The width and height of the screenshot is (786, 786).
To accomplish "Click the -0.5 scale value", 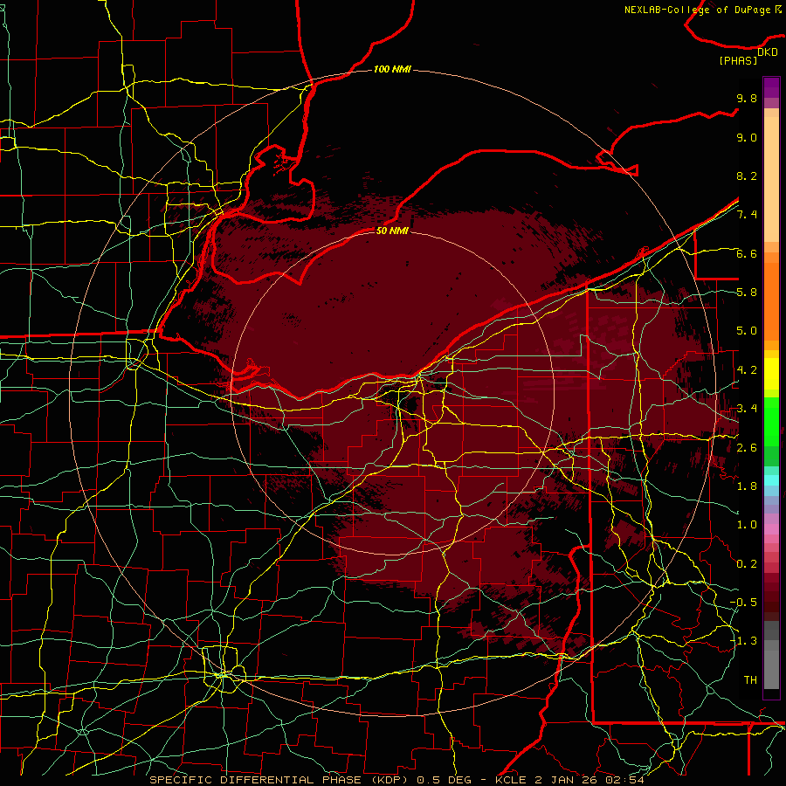I will pyautogui.click(x=743, y=602).
